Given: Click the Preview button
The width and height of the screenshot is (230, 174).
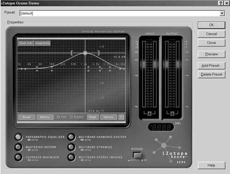Looking at the screenshot, I should coord(212,54).
